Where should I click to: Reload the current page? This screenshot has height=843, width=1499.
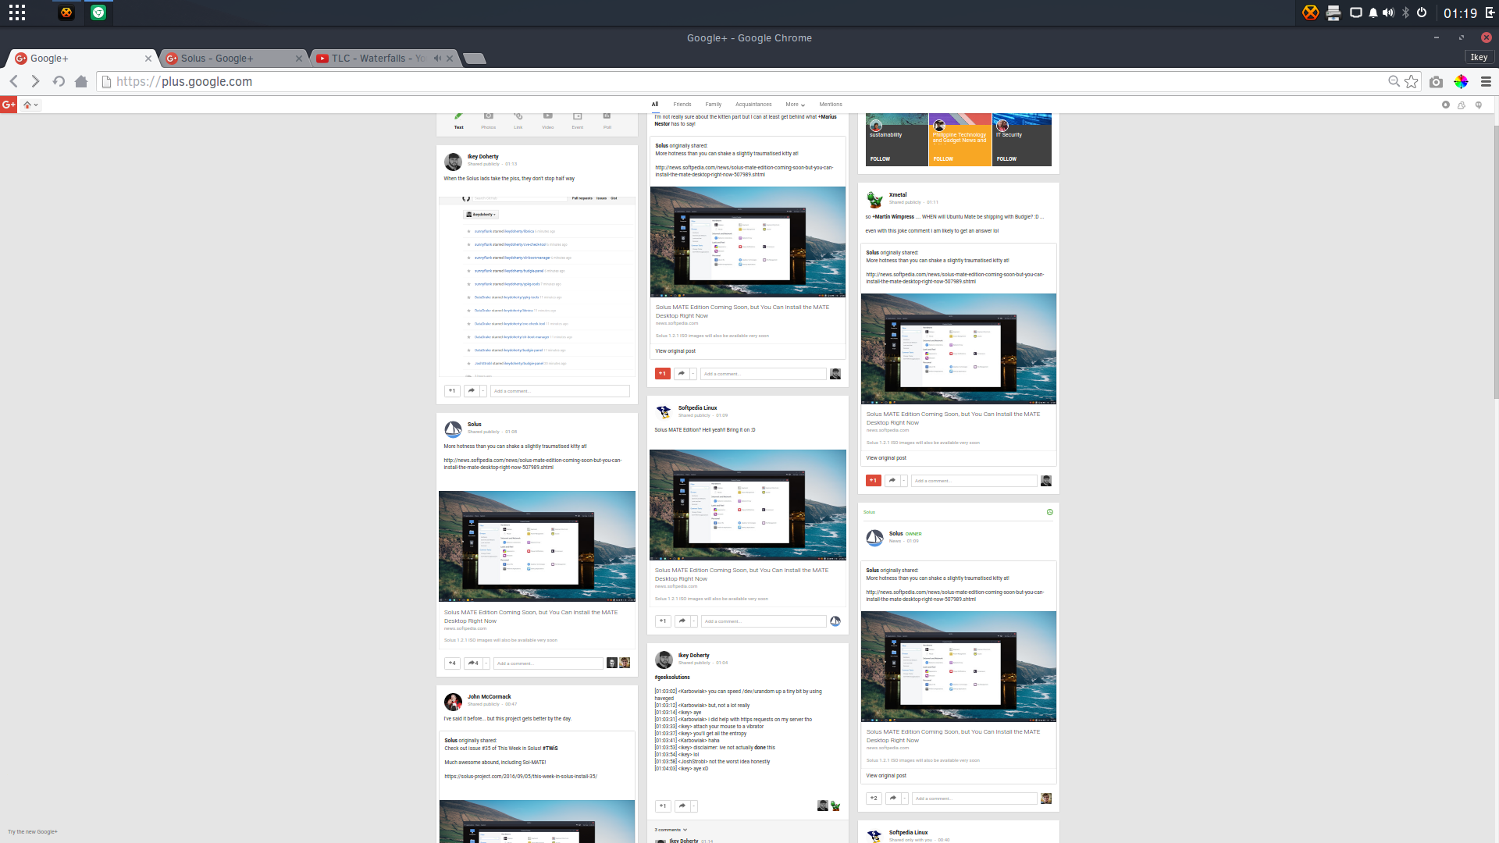pos(59,81)
